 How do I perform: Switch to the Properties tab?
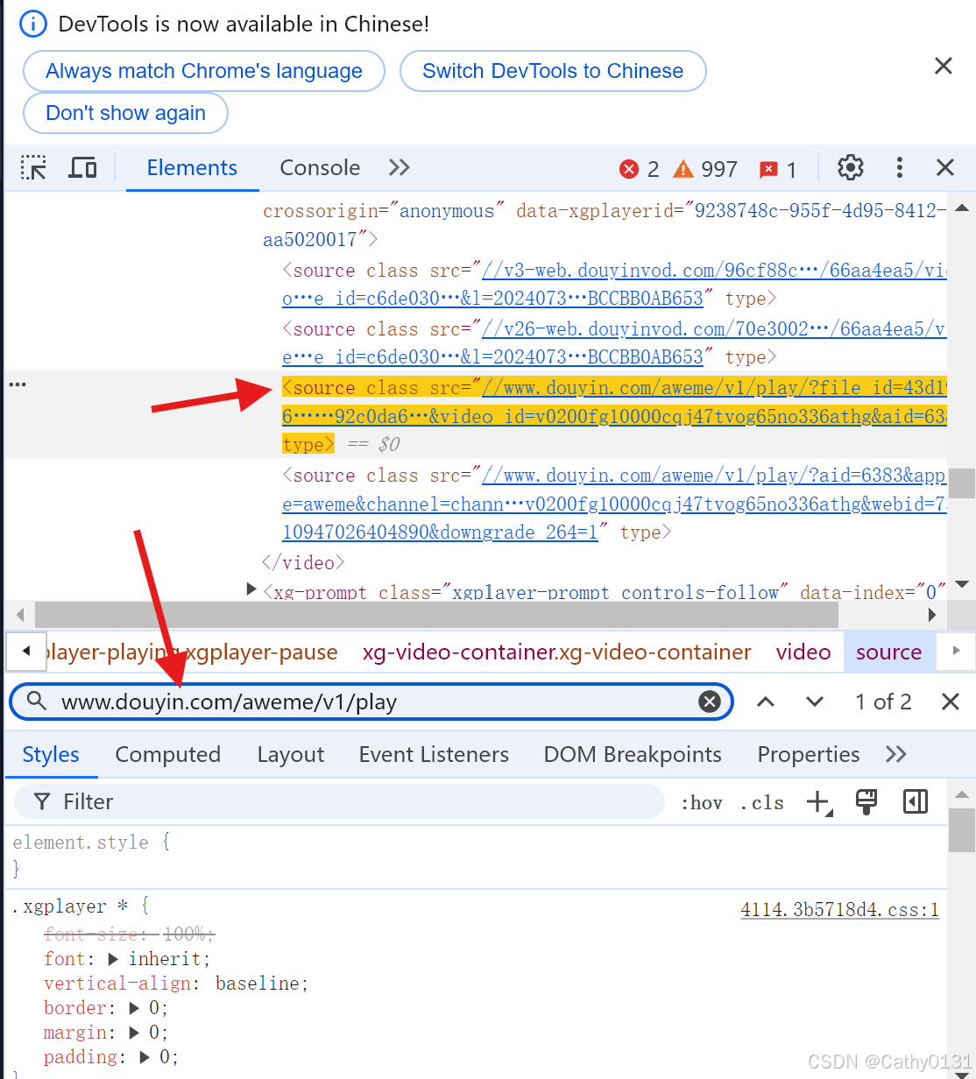809,754
